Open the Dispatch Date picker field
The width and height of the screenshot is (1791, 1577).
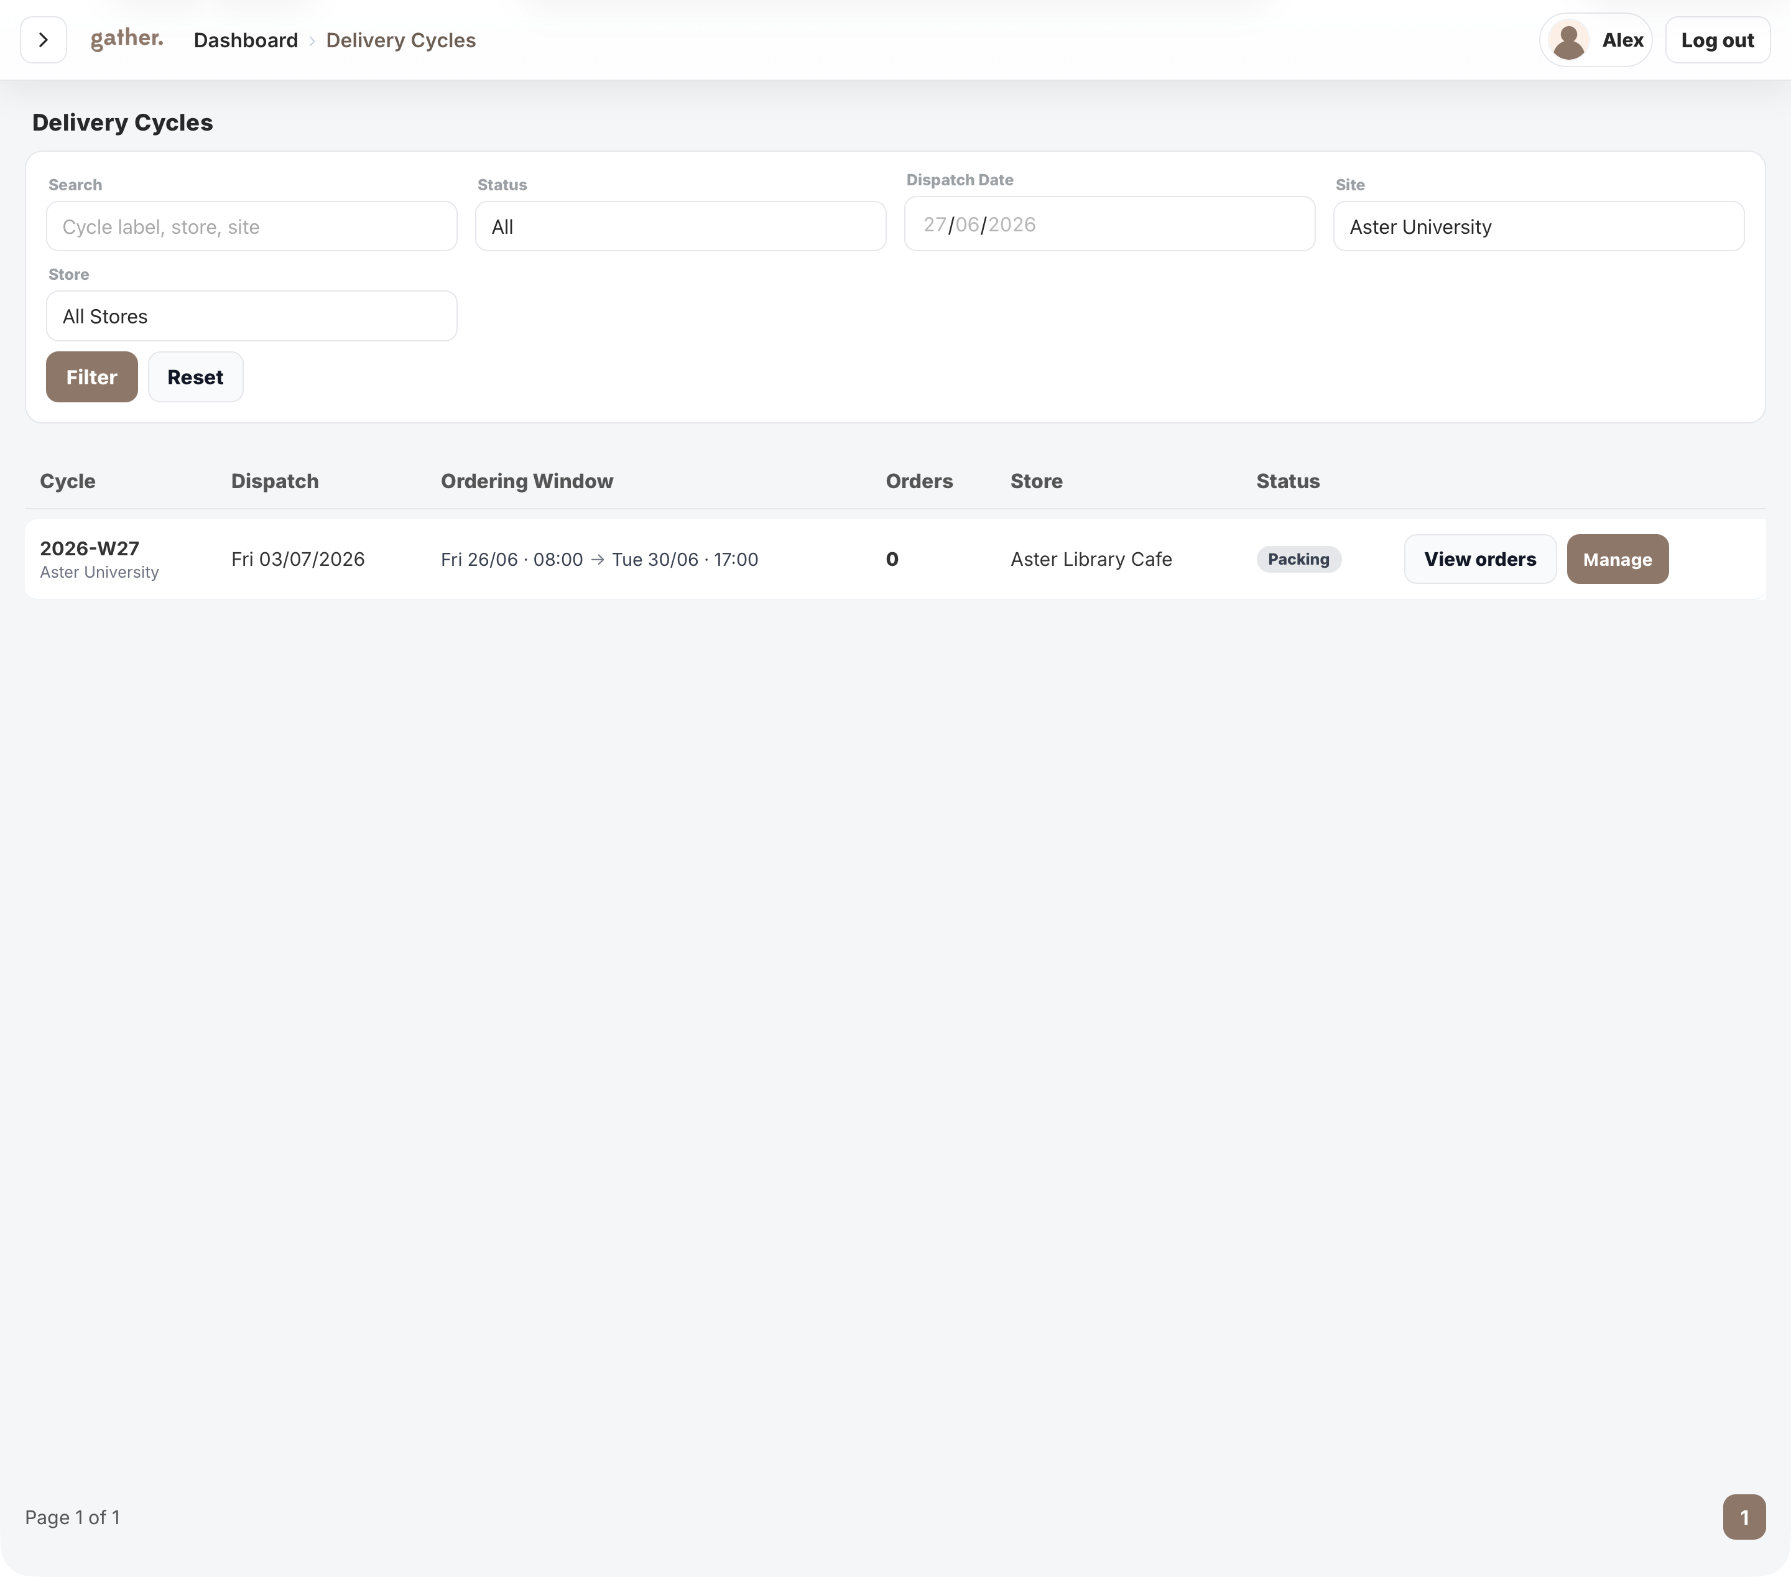1109,224
